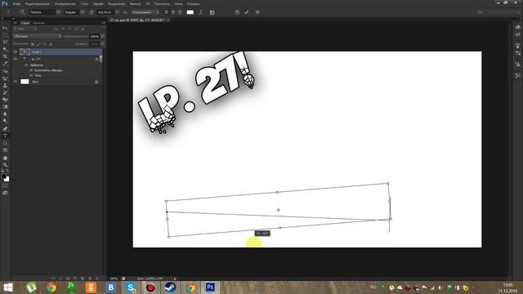Open Skype from the taskbar
523x294 pixels.
click(131, 287)
